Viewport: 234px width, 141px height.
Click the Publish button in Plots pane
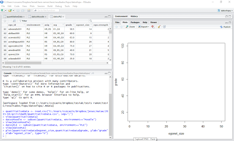[225, 27]
